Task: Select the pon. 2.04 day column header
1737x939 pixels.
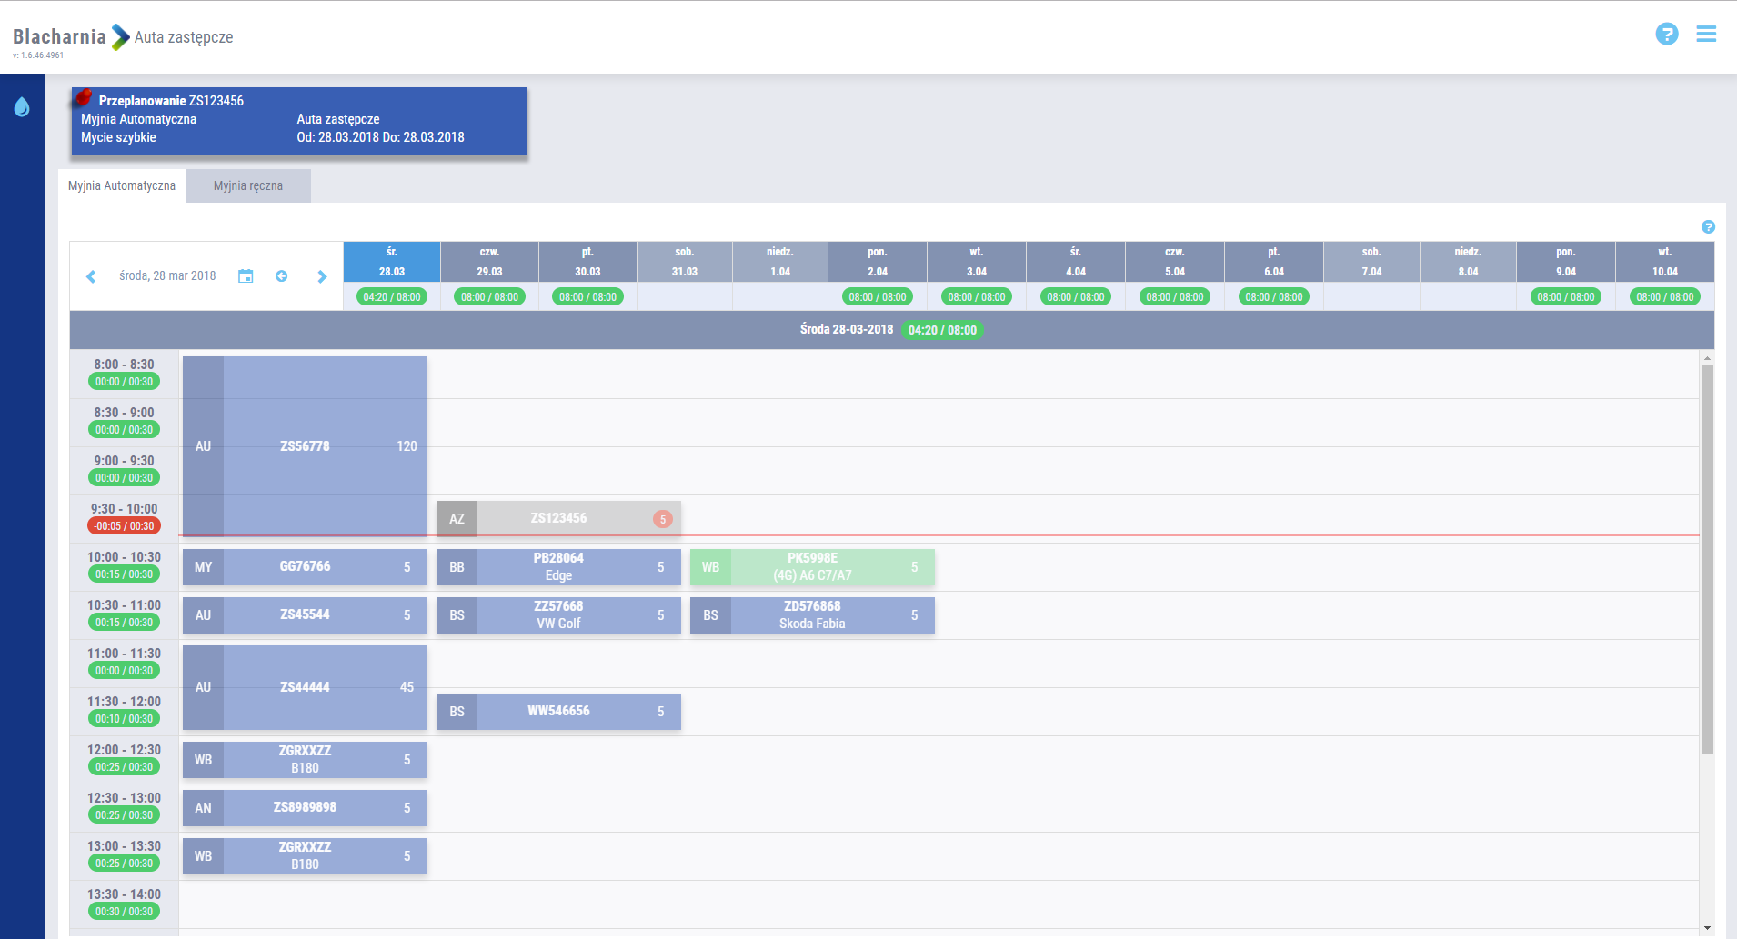Action: (x=877, y=262)
